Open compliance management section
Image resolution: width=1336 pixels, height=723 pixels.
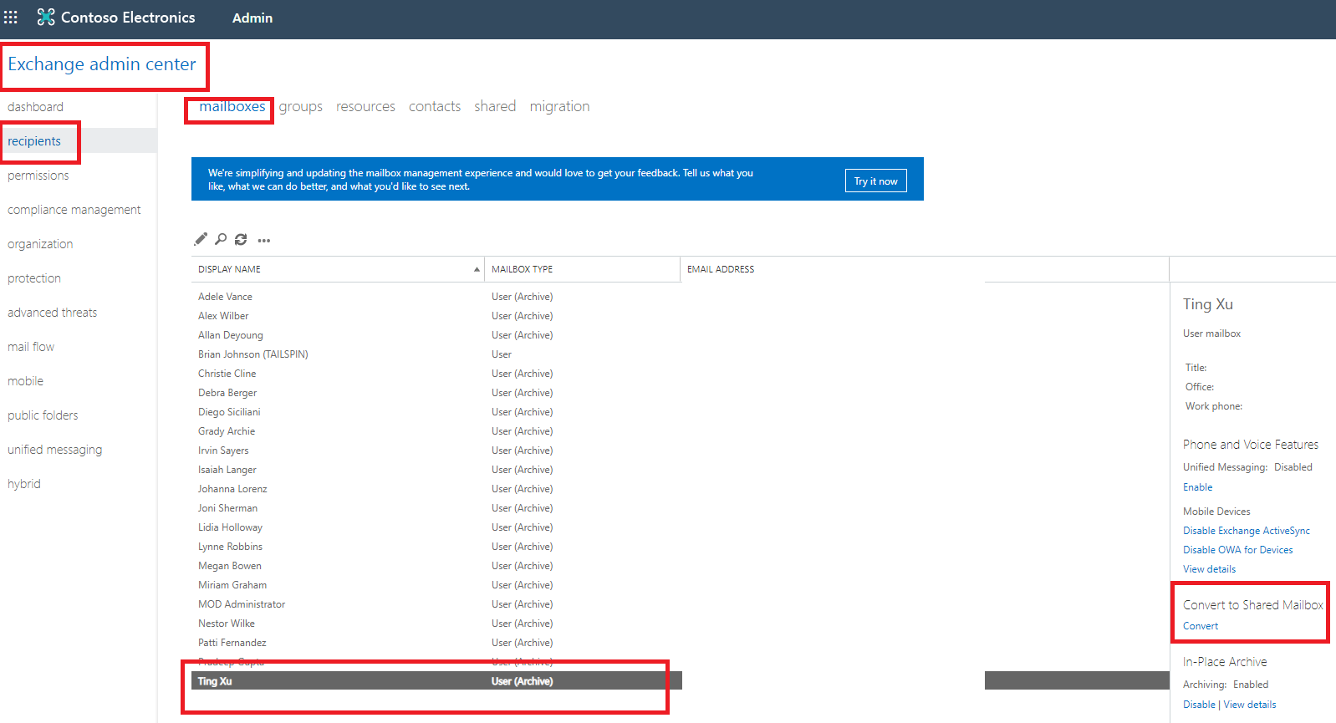74,210
